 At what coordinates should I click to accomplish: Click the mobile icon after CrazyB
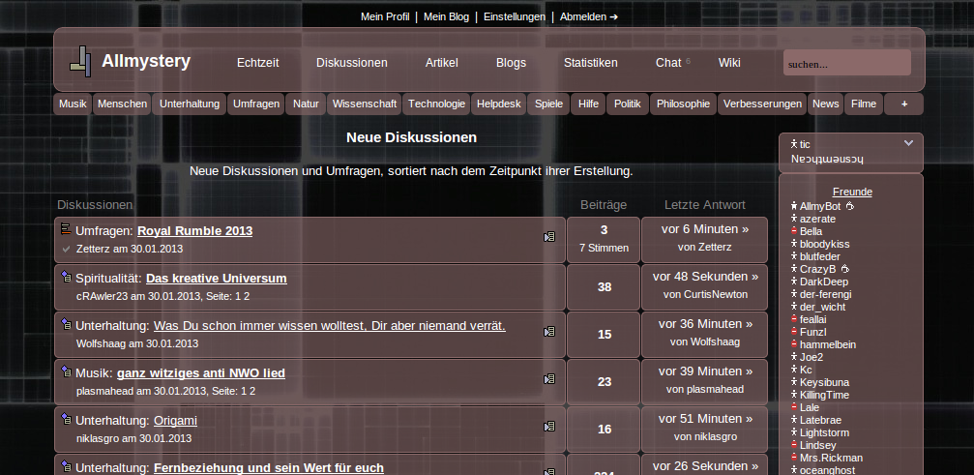tap(843, 269)
